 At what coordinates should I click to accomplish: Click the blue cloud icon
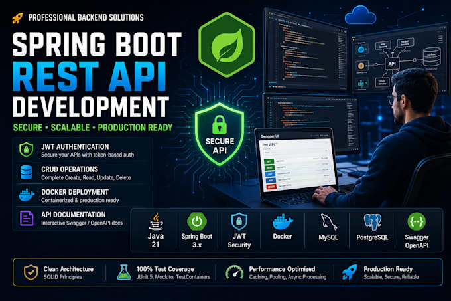click(x=360, y=15)
